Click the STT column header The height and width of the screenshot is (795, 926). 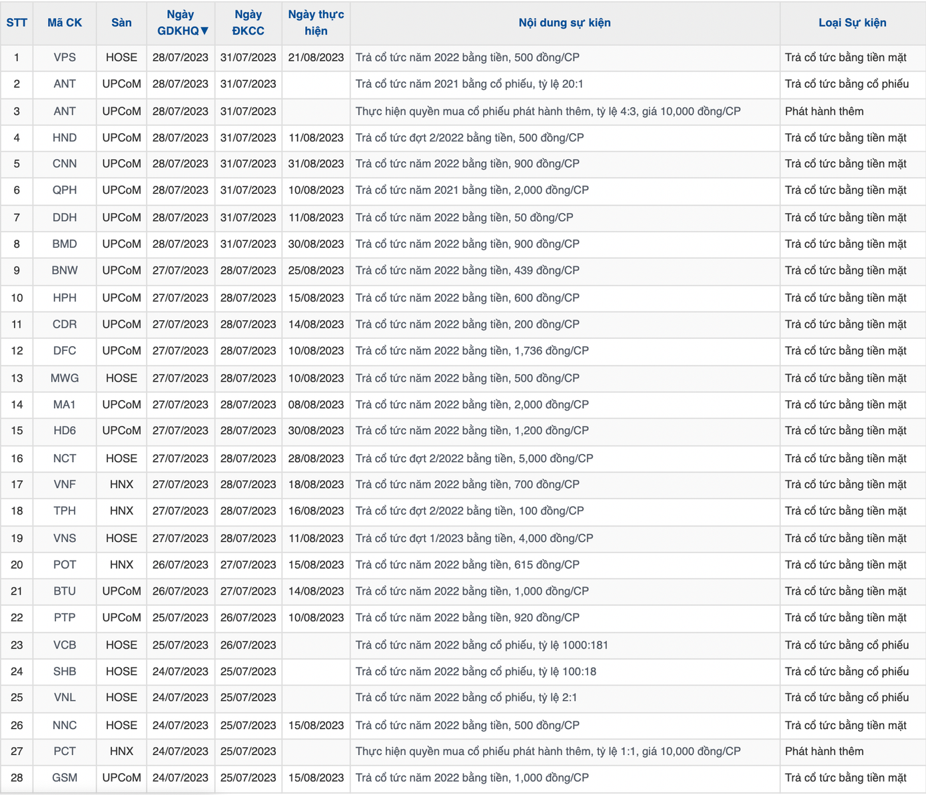pos(17,23)
